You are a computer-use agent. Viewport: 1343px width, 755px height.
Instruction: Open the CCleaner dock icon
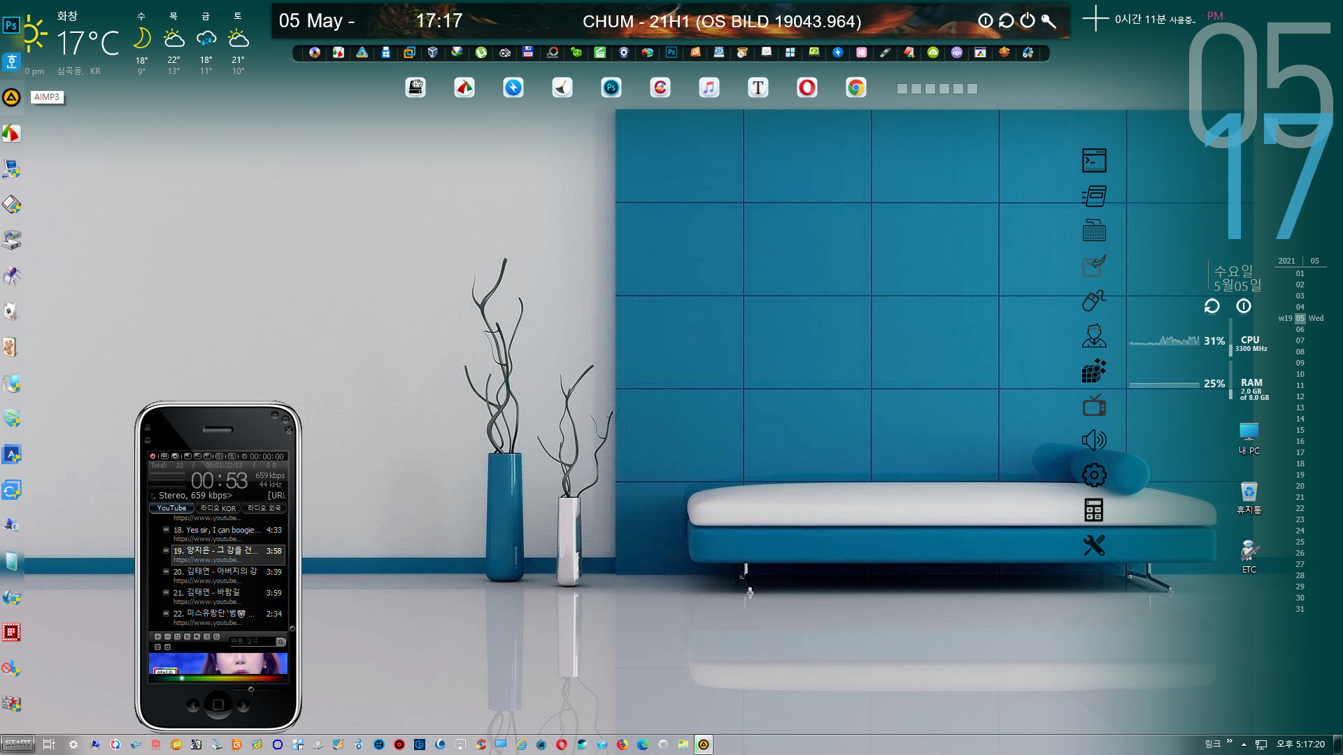pos(660,87)
